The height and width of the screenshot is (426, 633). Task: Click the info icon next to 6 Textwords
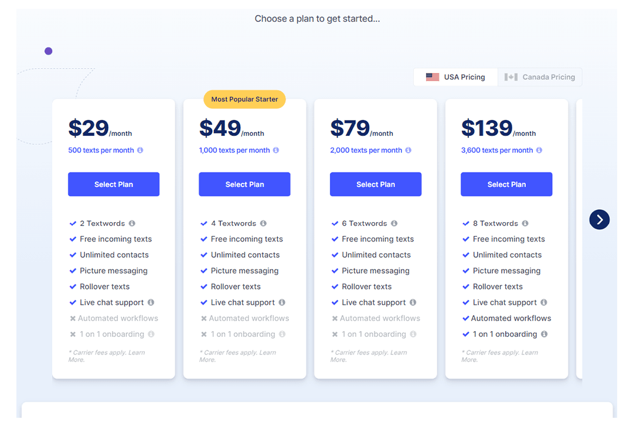[x=393, y=223]
